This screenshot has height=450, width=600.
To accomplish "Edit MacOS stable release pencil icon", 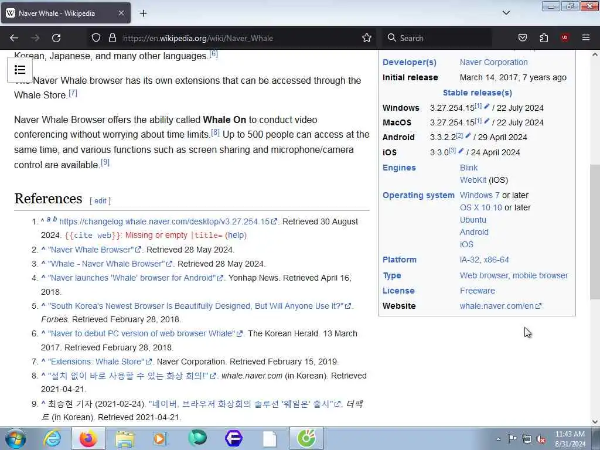I will pyautogui.click(x=487, y=121).
